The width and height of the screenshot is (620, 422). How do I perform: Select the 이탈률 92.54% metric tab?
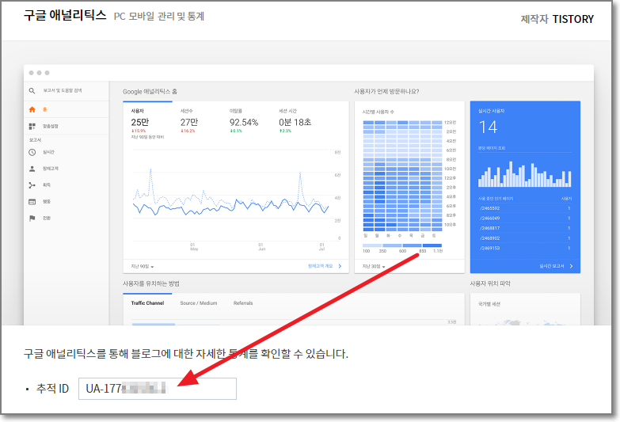pos(244,120)
